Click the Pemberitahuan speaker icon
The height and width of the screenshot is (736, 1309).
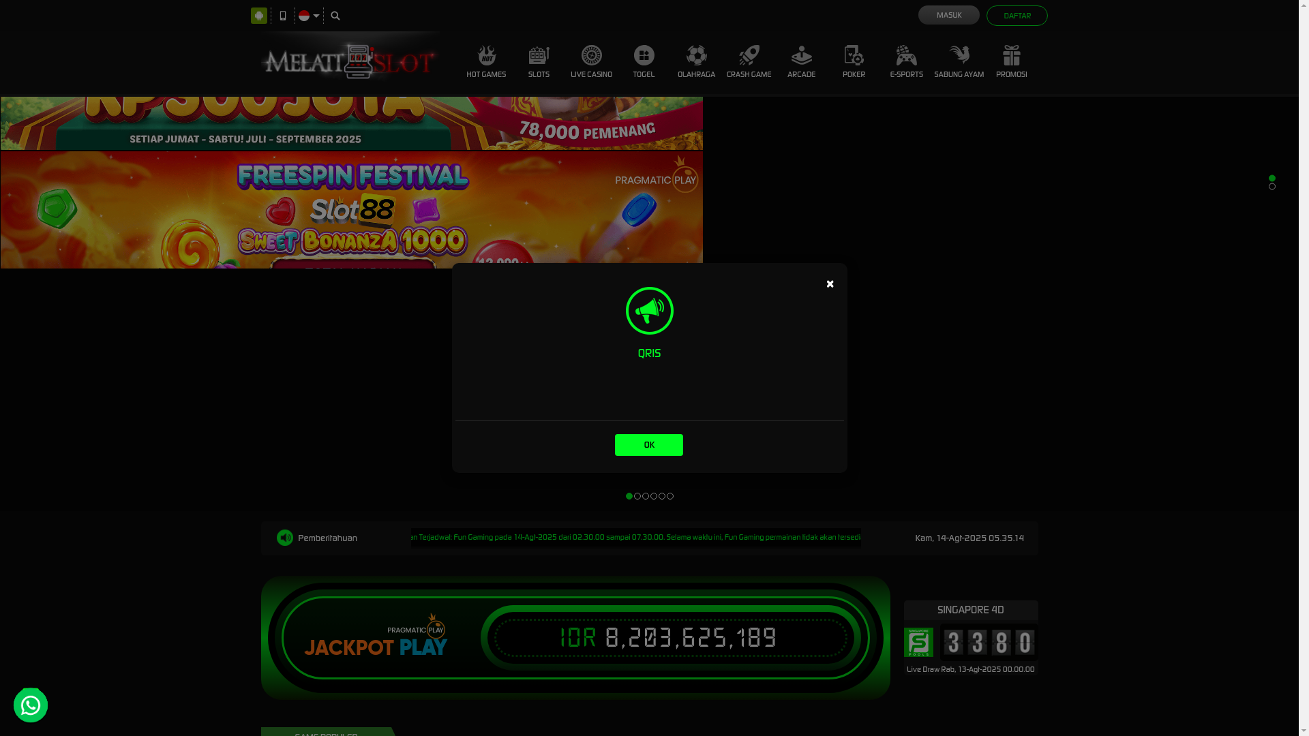point(285,538)
